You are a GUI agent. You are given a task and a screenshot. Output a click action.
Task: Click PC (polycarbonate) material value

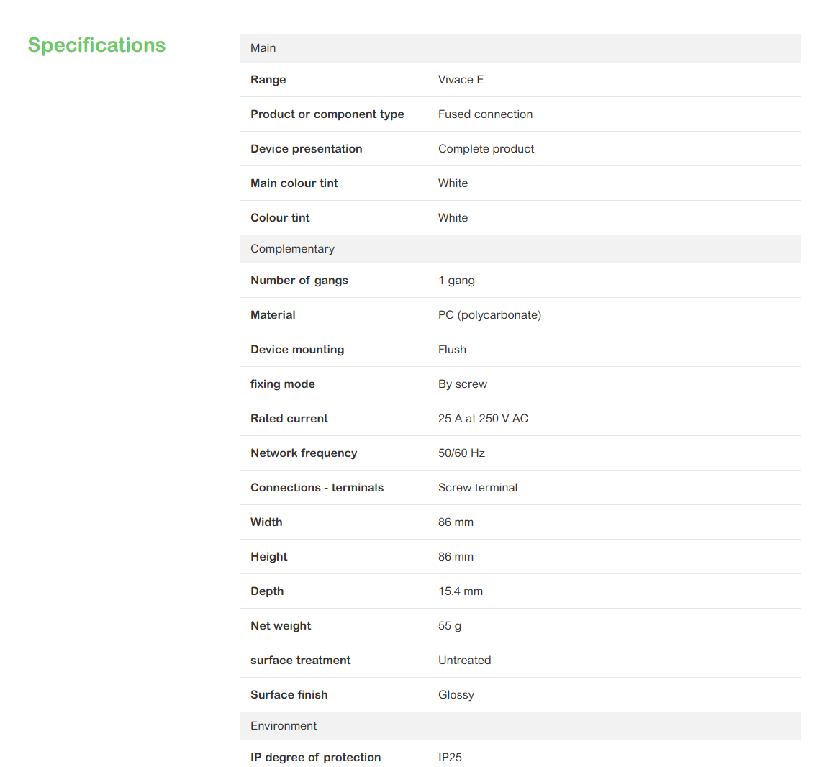(x=490, y=315)
